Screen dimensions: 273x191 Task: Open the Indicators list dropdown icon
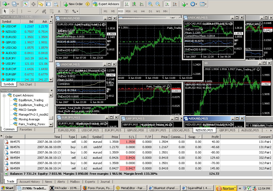184,4
